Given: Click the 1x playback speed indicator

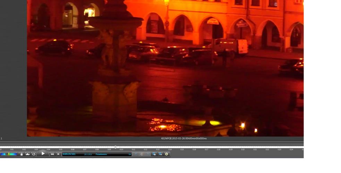Looking at the screenshot, I should pyautogui.click(x=130, y=154).
